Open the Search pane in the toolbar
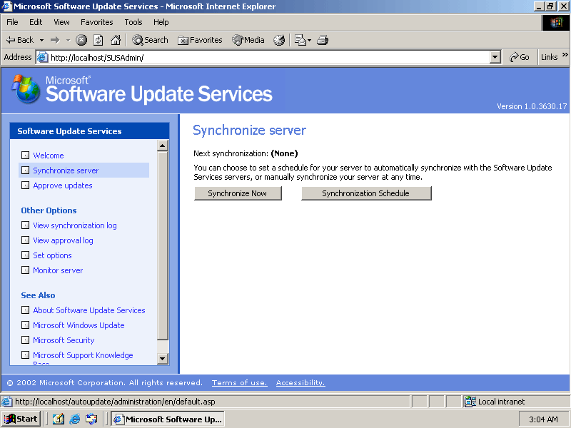571x428 pixels. [x=150, y=40]
